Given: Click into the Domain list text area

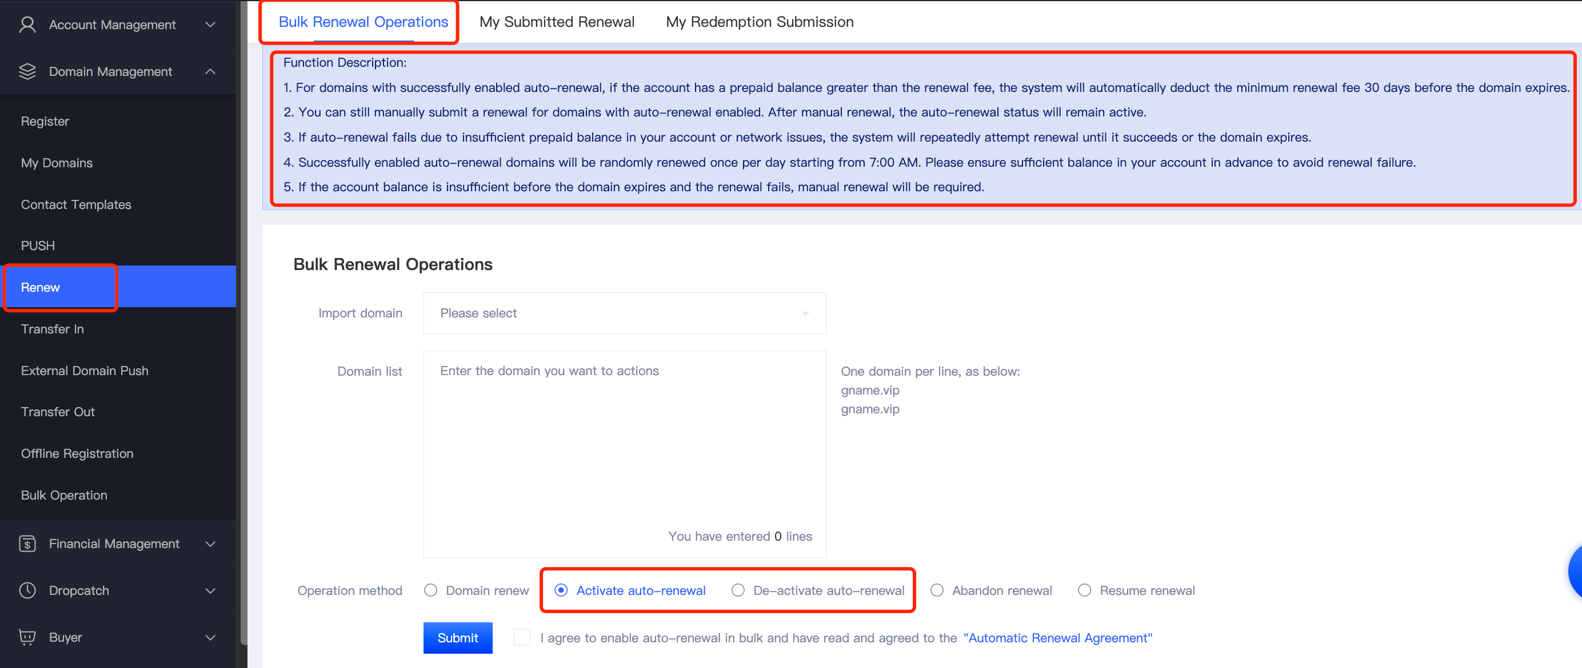Looking at the screenshot, I should 625,454.
